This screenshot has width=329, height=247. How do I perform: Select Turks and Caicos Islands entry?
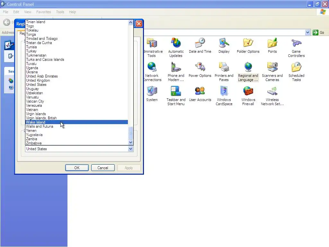click(x=76, y=59)
